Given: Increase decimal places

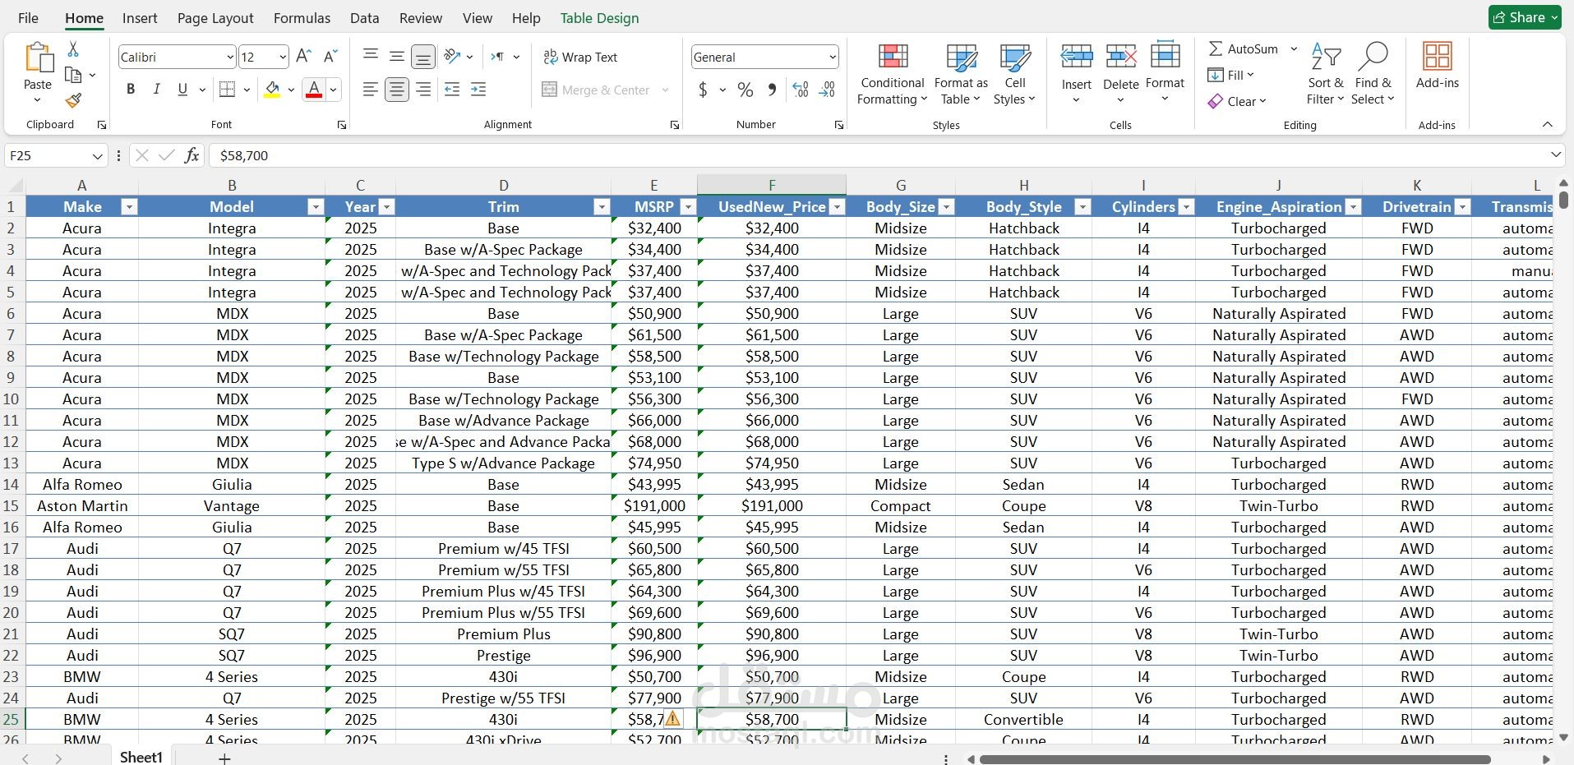Looking at the screenshot, I should (801, 90).
